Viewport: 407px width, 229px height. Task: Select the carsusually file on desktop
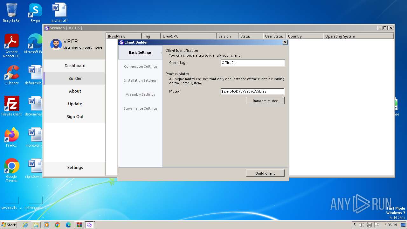(x=11, y=204)
